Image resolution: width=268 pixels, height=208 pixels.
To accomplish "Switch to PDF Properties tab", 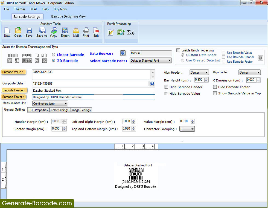I will (x=38, y=110).
